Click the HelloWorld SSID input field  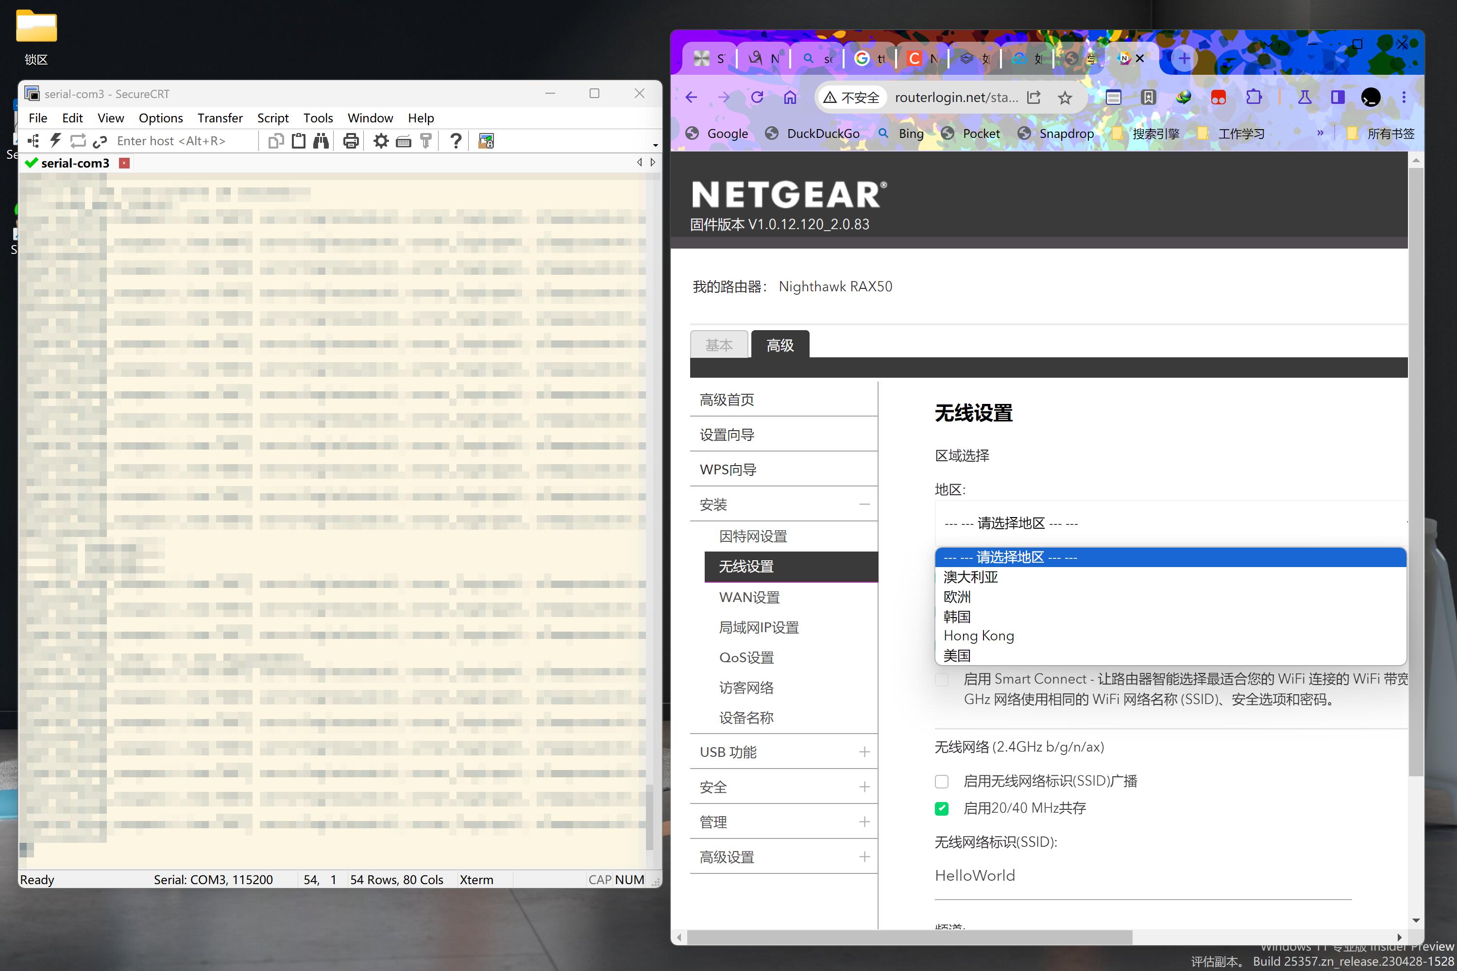(1142, 876)
